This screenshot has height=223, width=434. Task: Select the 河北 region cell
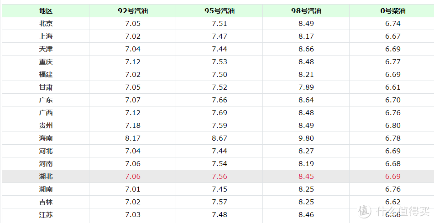tap(46, 151)
